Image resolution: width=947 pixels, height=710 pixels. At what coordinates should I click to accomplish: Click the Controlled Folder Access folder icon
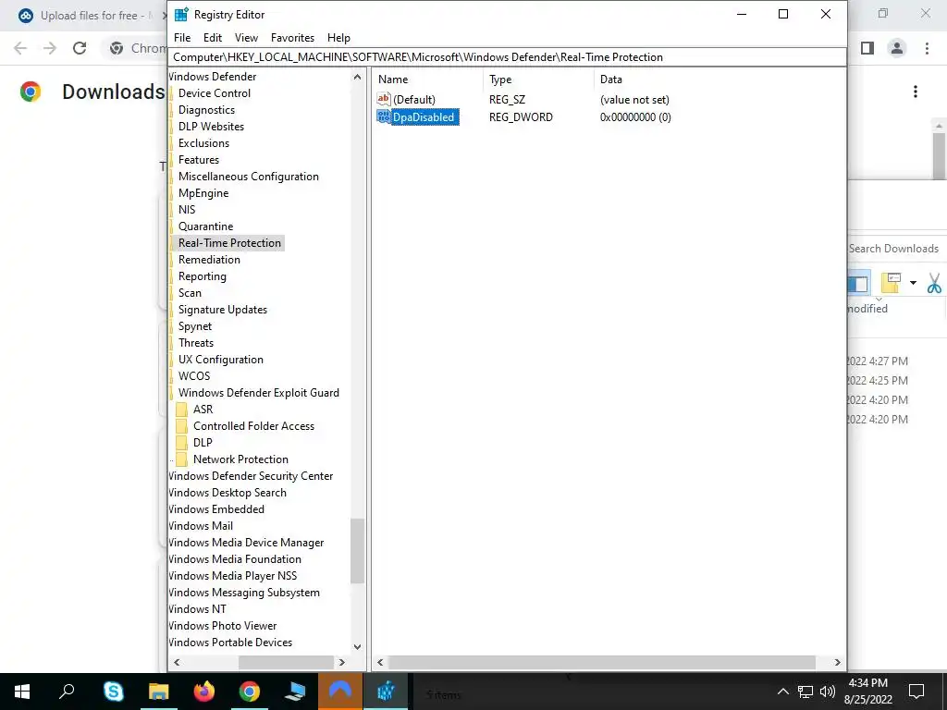(181, 426)
